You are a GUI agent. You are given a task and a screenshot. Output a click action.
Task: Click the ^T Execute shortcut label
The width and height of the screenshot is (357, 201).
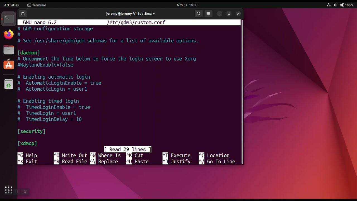[x=177, y=155]
